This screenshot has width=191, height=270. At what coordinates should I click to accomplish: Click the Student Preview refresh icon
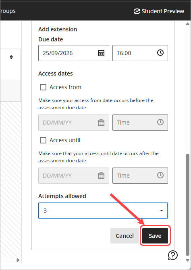[137, 11]
